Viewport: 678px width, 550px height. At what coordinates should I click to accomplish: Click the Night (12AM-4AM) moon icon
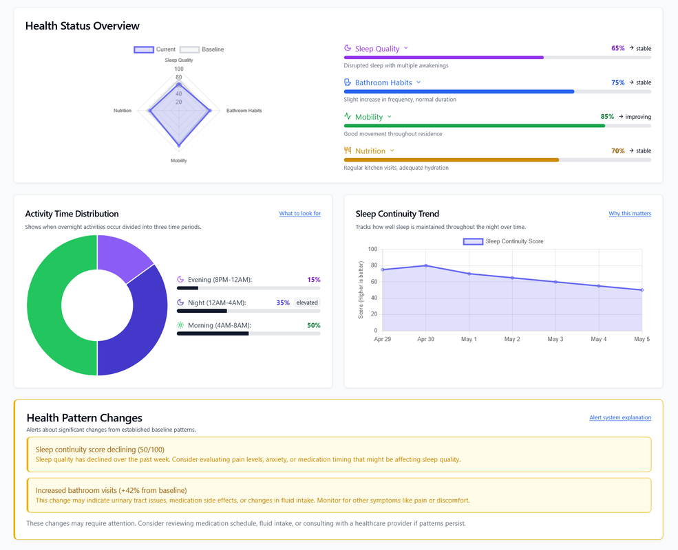180,302
